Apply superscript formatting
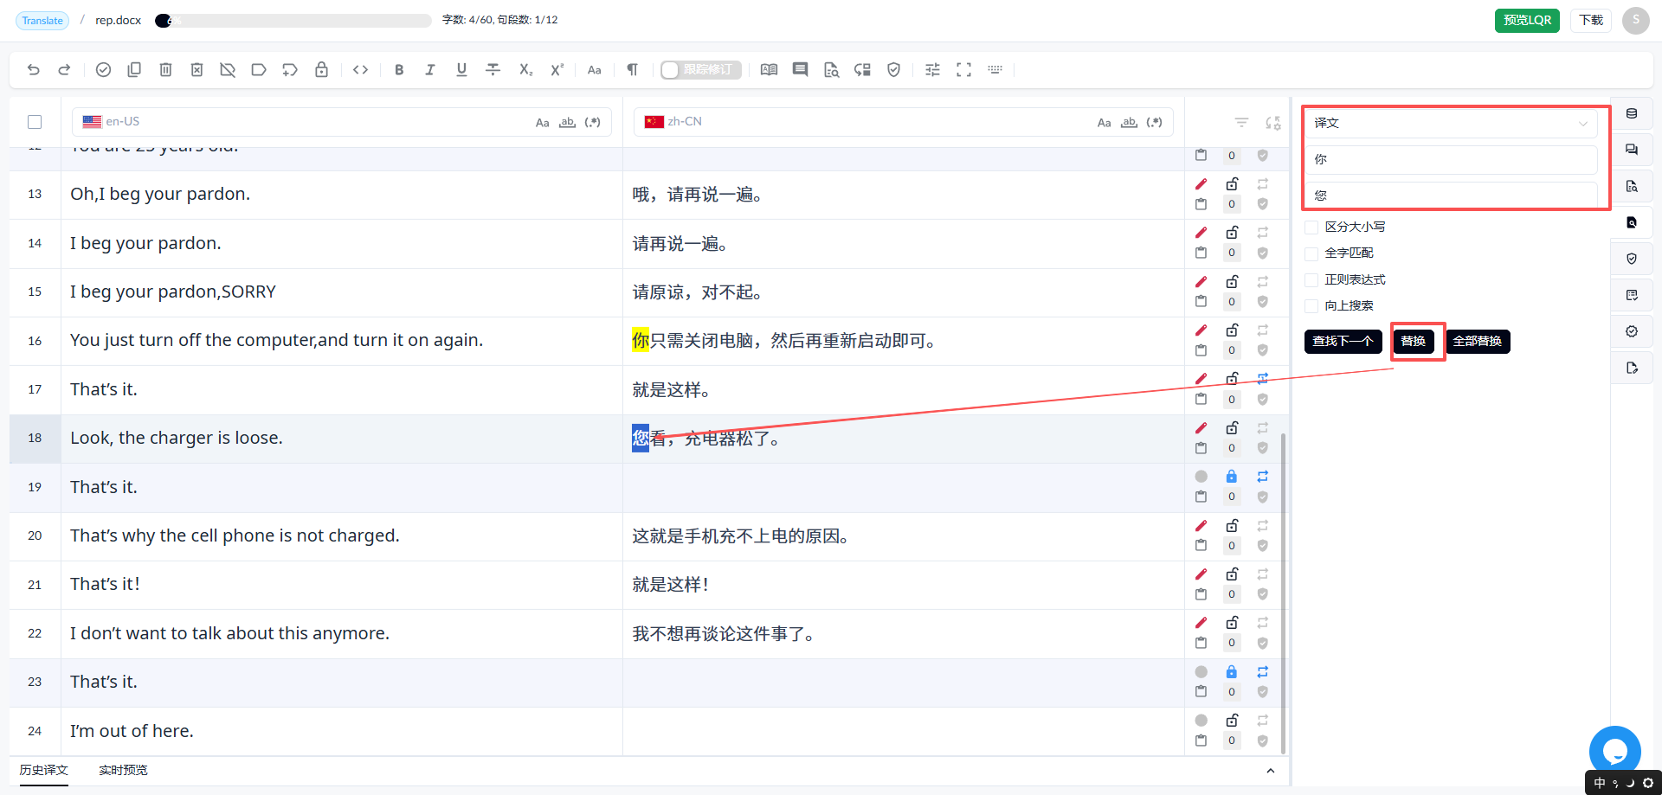Image resolution: width=1662 pixels, height=795 pixels. (x=557, y=70)
